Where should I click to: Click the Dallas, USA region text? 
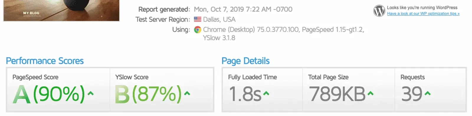click(x=219, y=19)
